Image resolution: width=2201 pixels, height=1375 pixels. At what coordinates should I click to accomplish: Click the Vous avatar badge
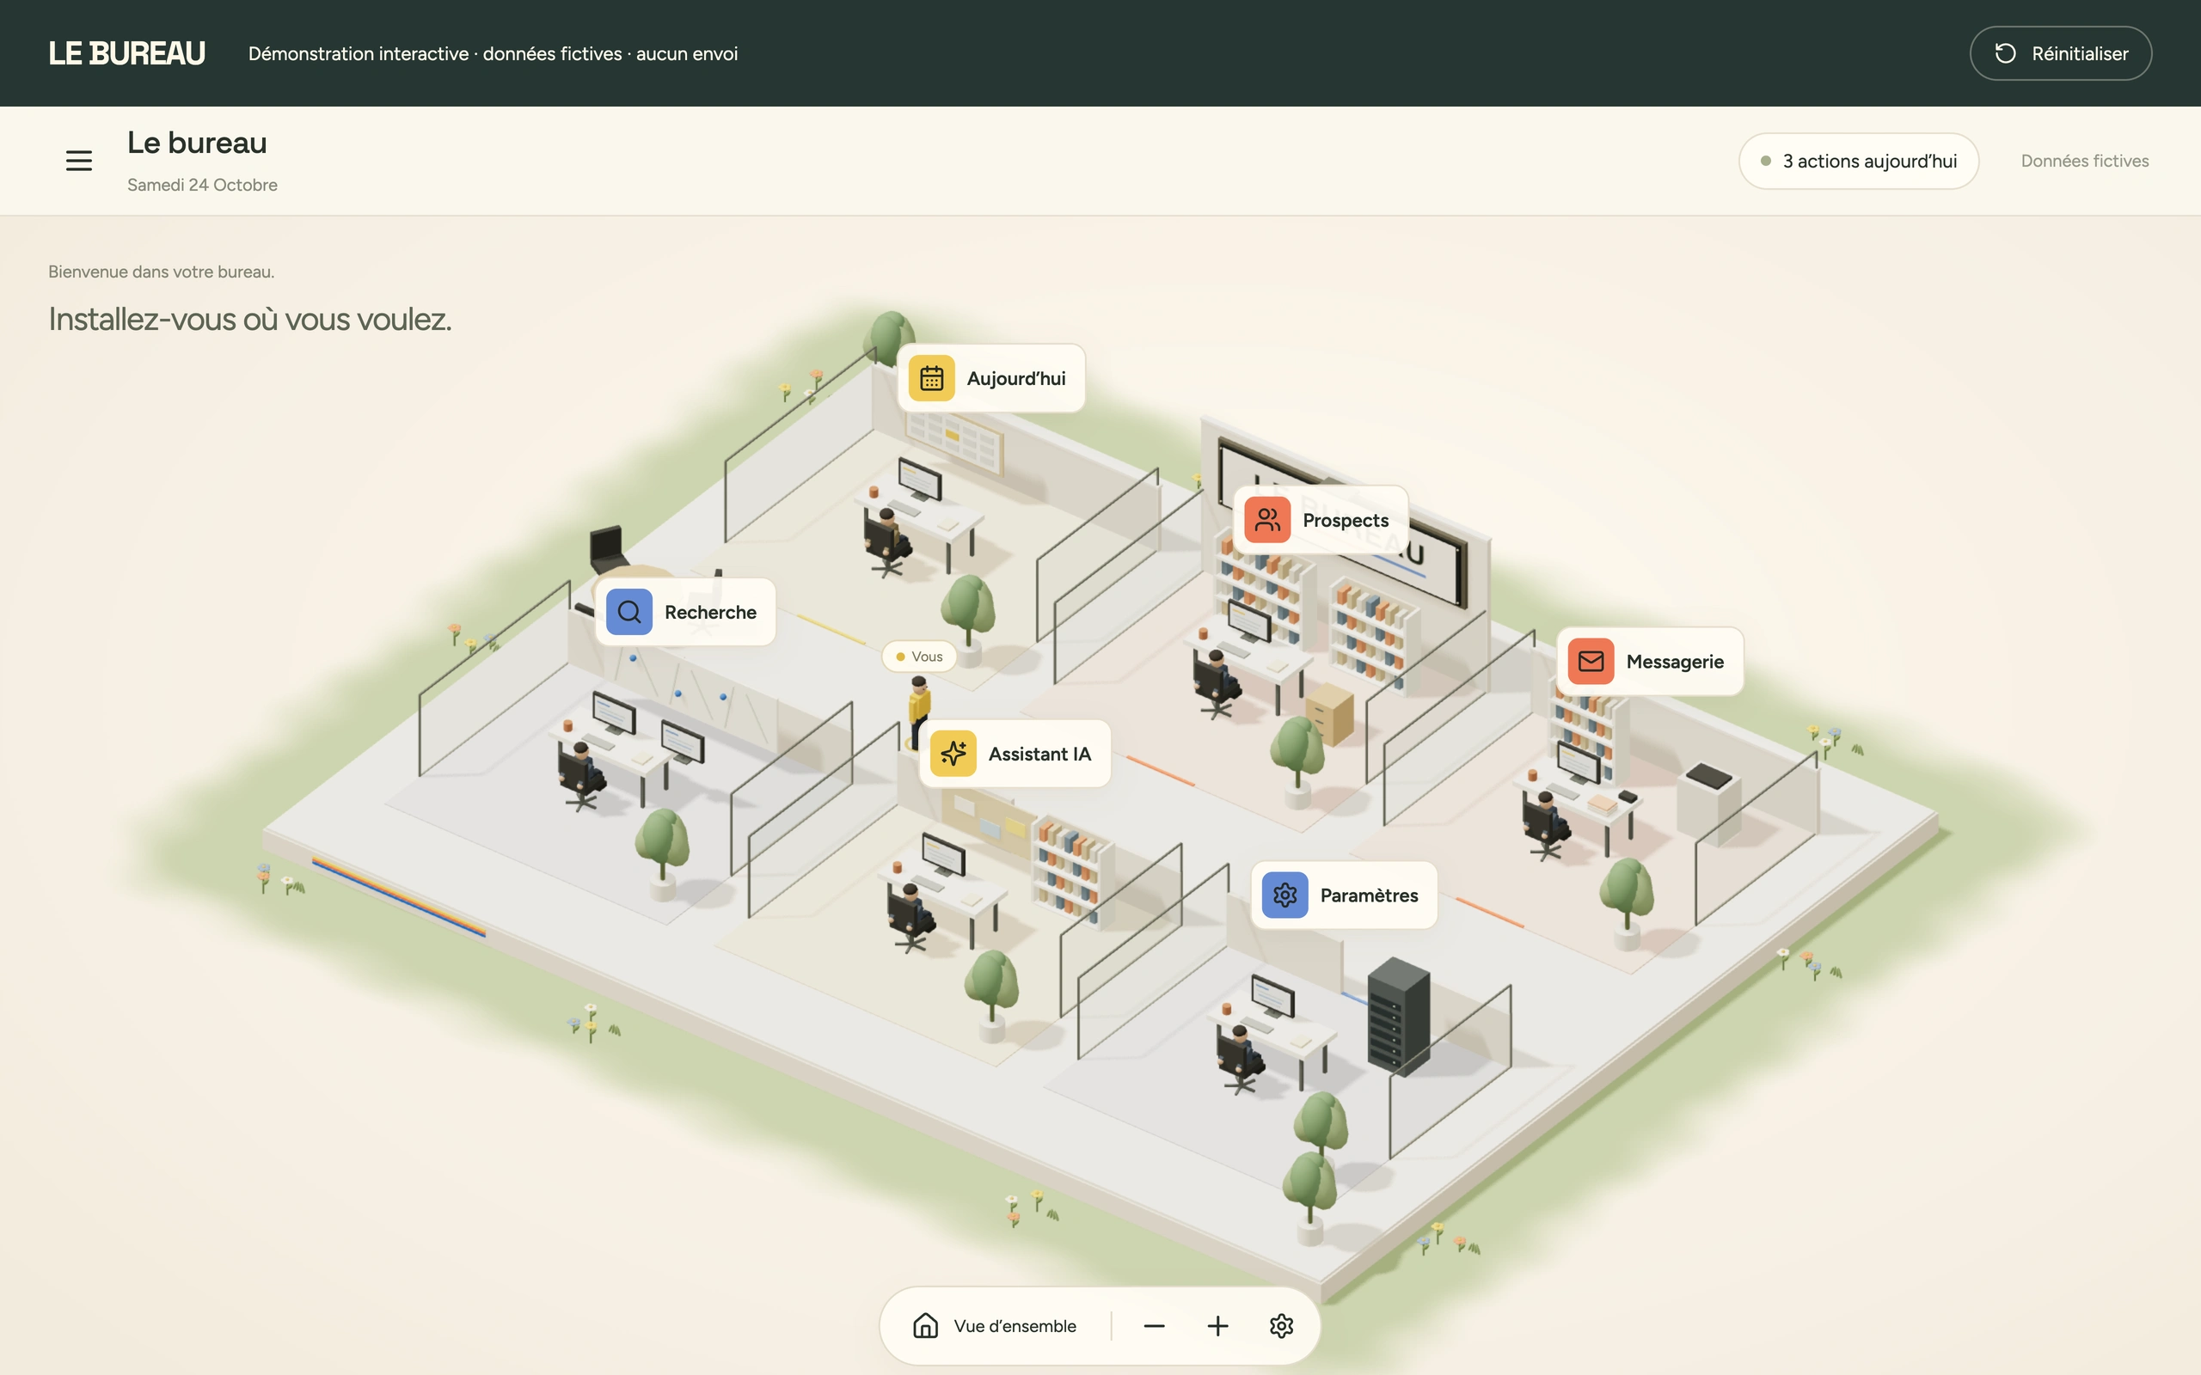click(x=919, y=657)
